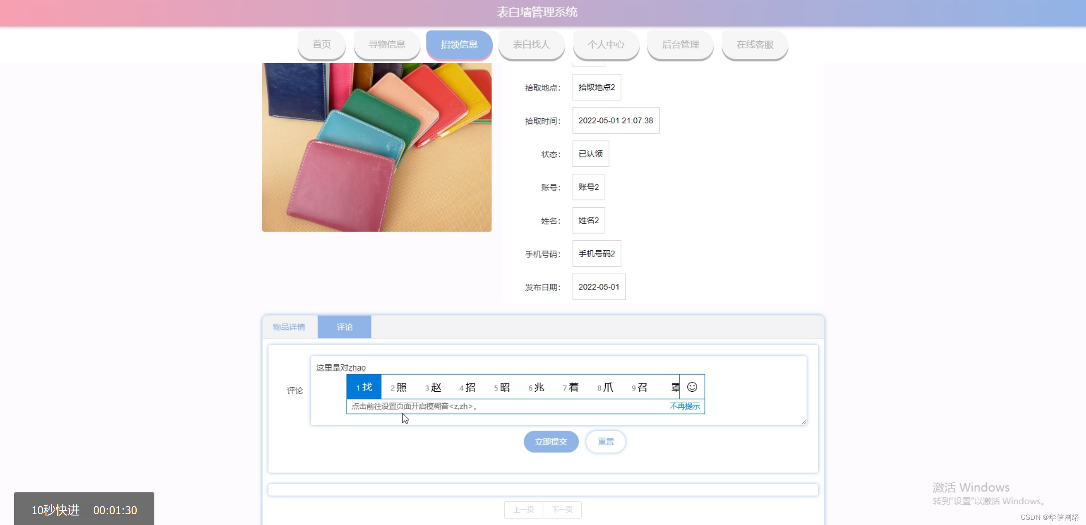Open 在线客服 chat page
1086x525 pixels.
(755, 44)
